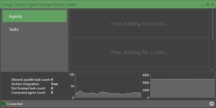Switch to the Tasks tab
Screen dimensions: 216x108
click(x=35, y=29)
